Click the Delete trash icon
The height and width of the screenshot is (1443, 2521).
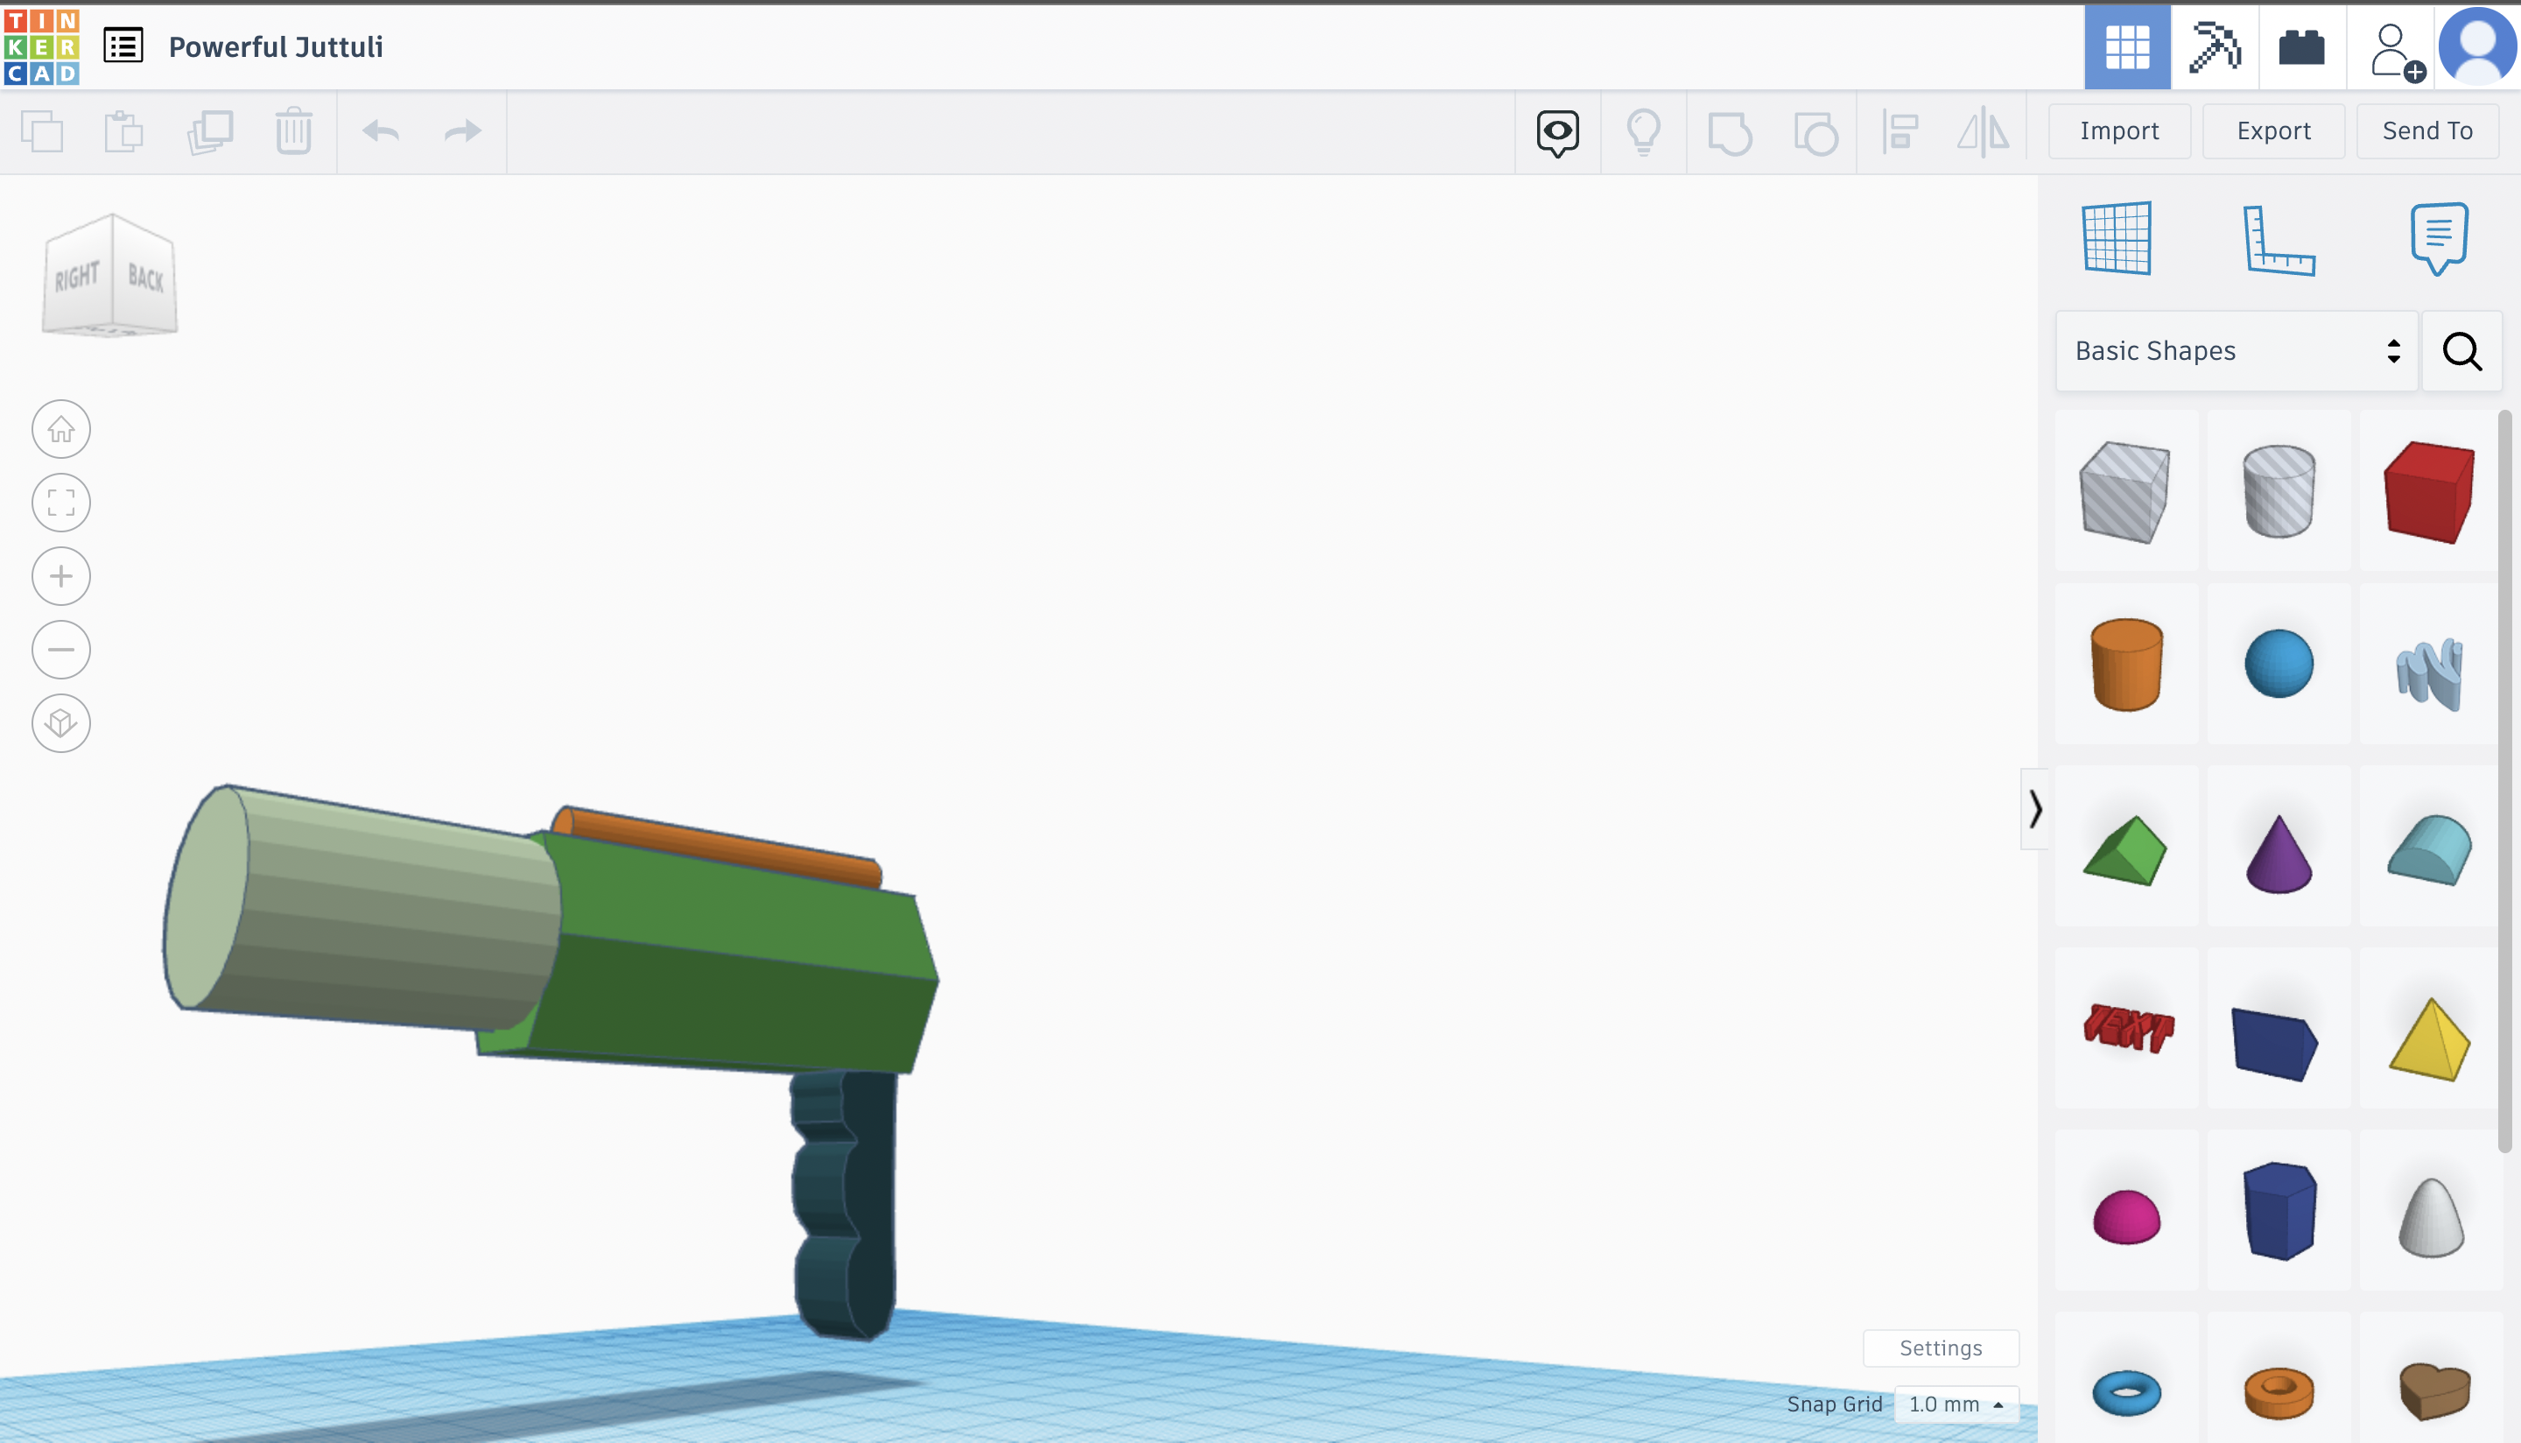click(x=294, y=130)
